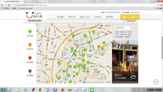163x92 pixels.
Task: Open the 租賃站點列表 station list
Action: pyautogui.click(x=129, y=21)
